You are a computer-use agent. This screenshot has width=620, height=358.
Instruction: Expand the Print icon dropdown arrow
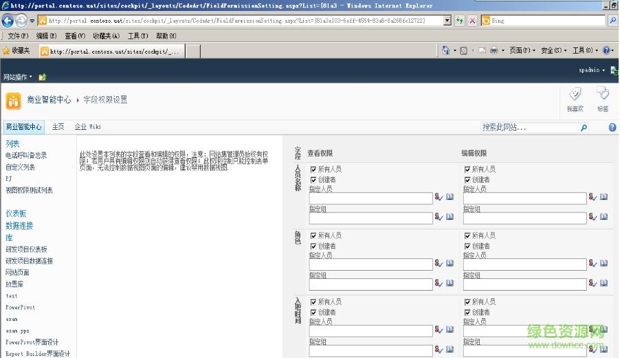(x=502, y=51)
